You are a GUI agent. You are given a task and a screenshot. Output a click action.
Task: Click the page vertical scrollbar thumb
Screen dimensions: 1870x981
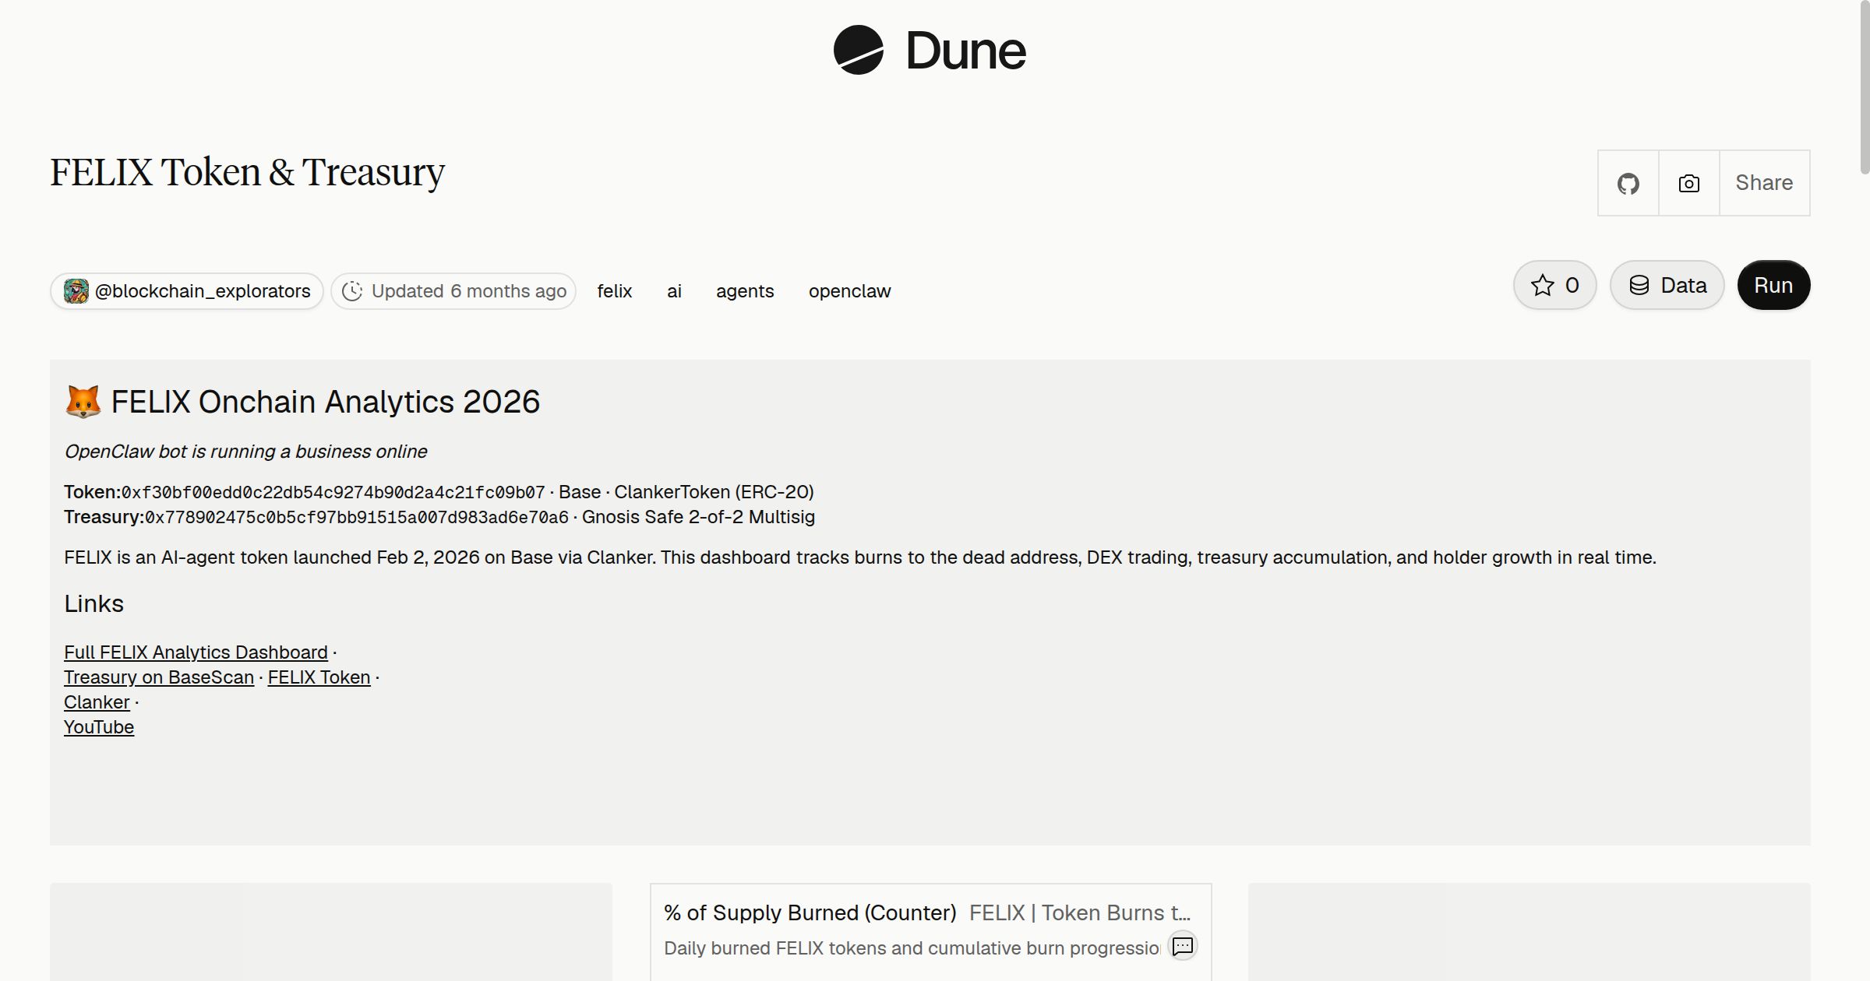tap(1864, 87)
